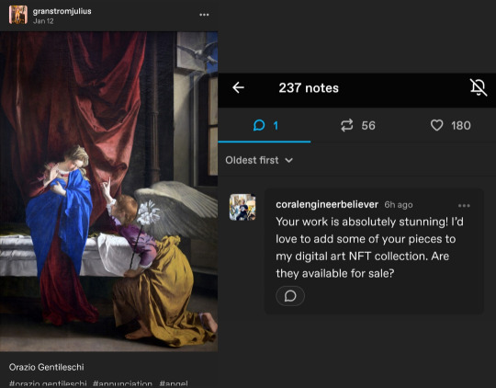This screenshot has width=496, height=388.
Task: Click the 'Your work is absolutely stunning' comment text
Action: 369,247
